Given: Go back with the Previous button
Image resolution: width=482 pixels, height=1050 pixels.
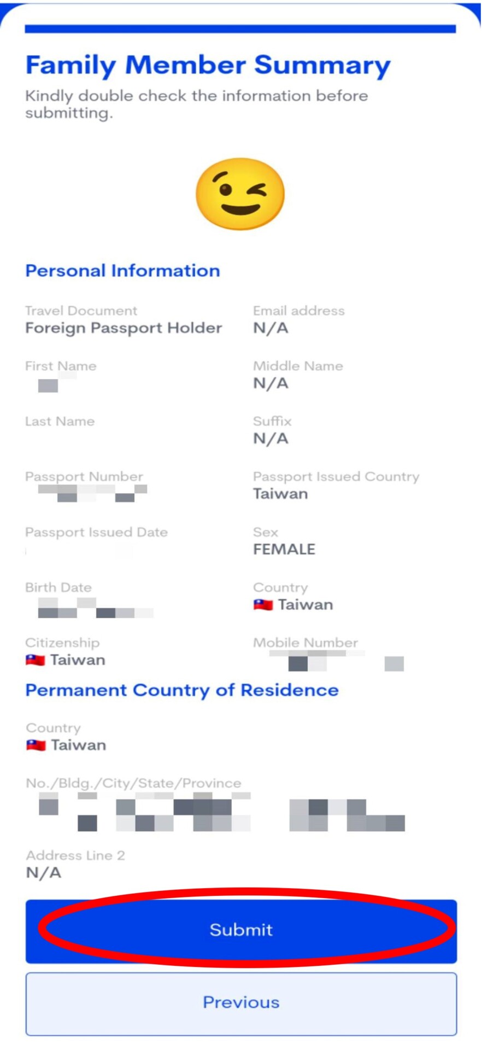Looking at the screenshot, I should (241, 1003).
